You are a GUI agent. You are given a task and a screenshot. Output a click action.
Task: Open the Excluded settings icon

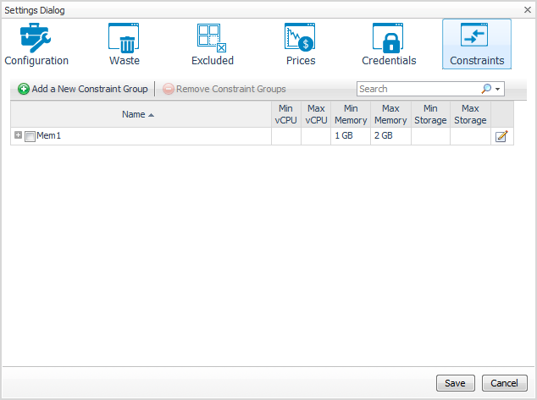click(212, 38)
